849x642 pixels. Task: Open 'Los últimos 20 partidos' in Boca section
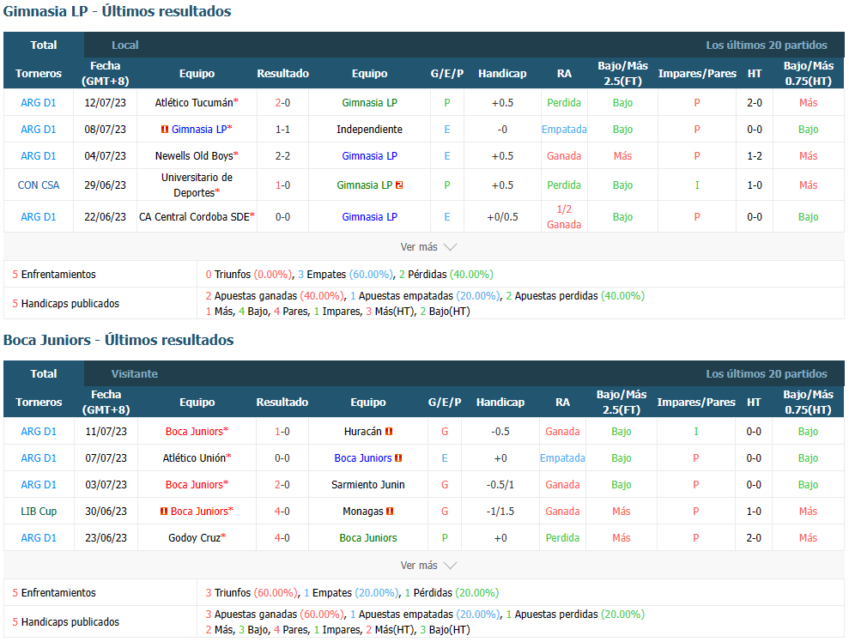tap(766, 373)
